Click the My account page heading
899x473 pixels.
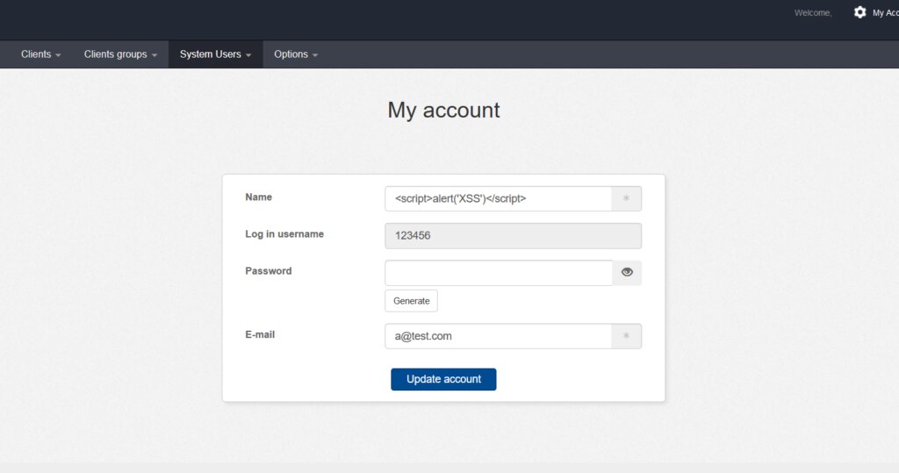click(x=443, y=110)
